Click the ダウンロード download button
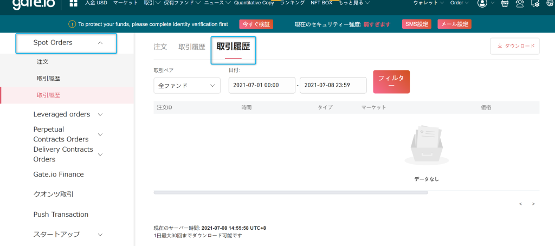The width and height of the screenshot is (555, 246). [515, 46]
